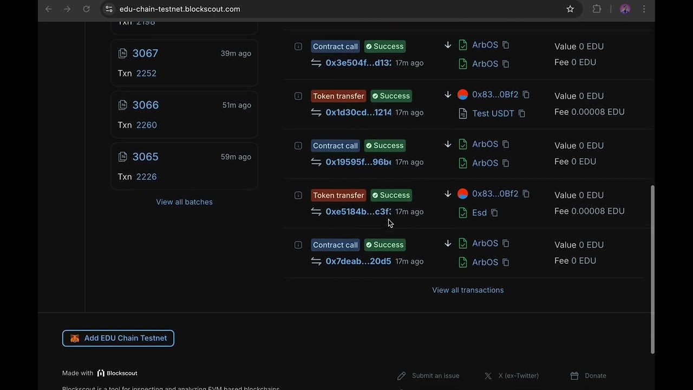Open transaction hash 0xe5184b...c3f

[358, 212]
